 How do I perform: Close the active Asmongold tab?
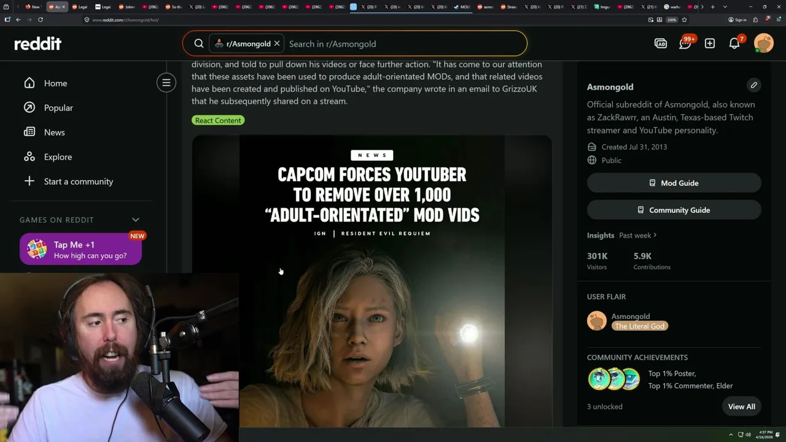63,7
